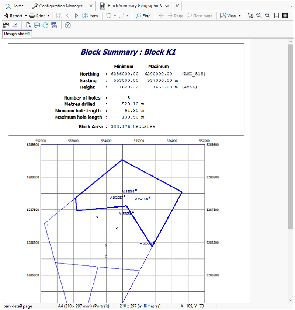
Task: Zoom in using the magnifier plus icon
Action: pyautogui.click(x=258, y=15)
